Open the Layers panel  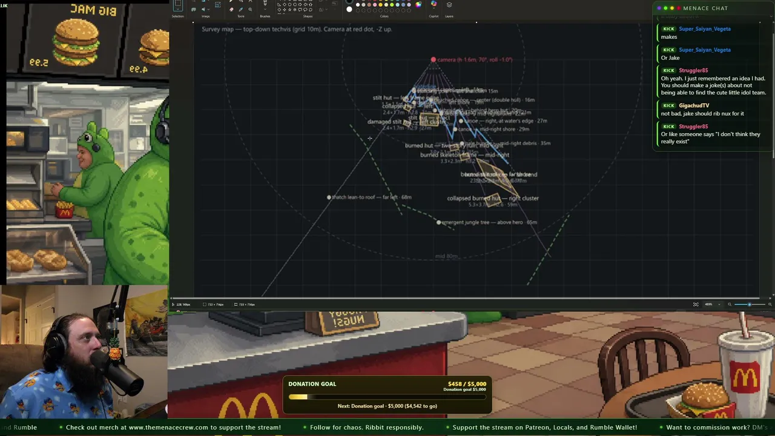449,5
